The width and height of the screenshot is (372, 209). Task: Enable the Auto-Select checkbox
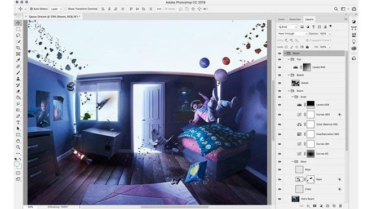point(32,9)
